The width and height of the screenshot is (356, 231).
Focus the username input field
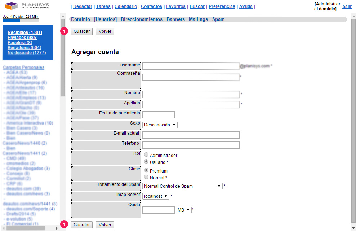tap(191, 66)
